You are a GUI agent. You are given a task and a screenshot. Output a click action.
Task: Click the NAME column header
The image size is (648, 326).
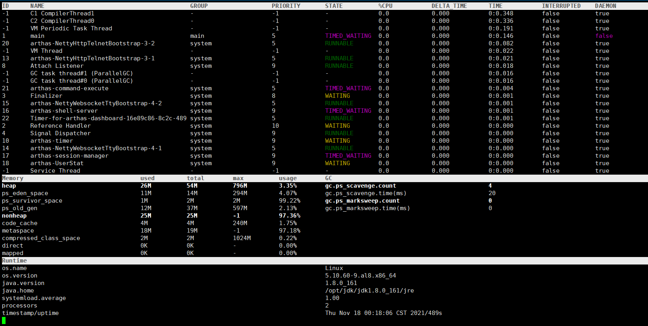pyautogui.click(x=37, y=6)
